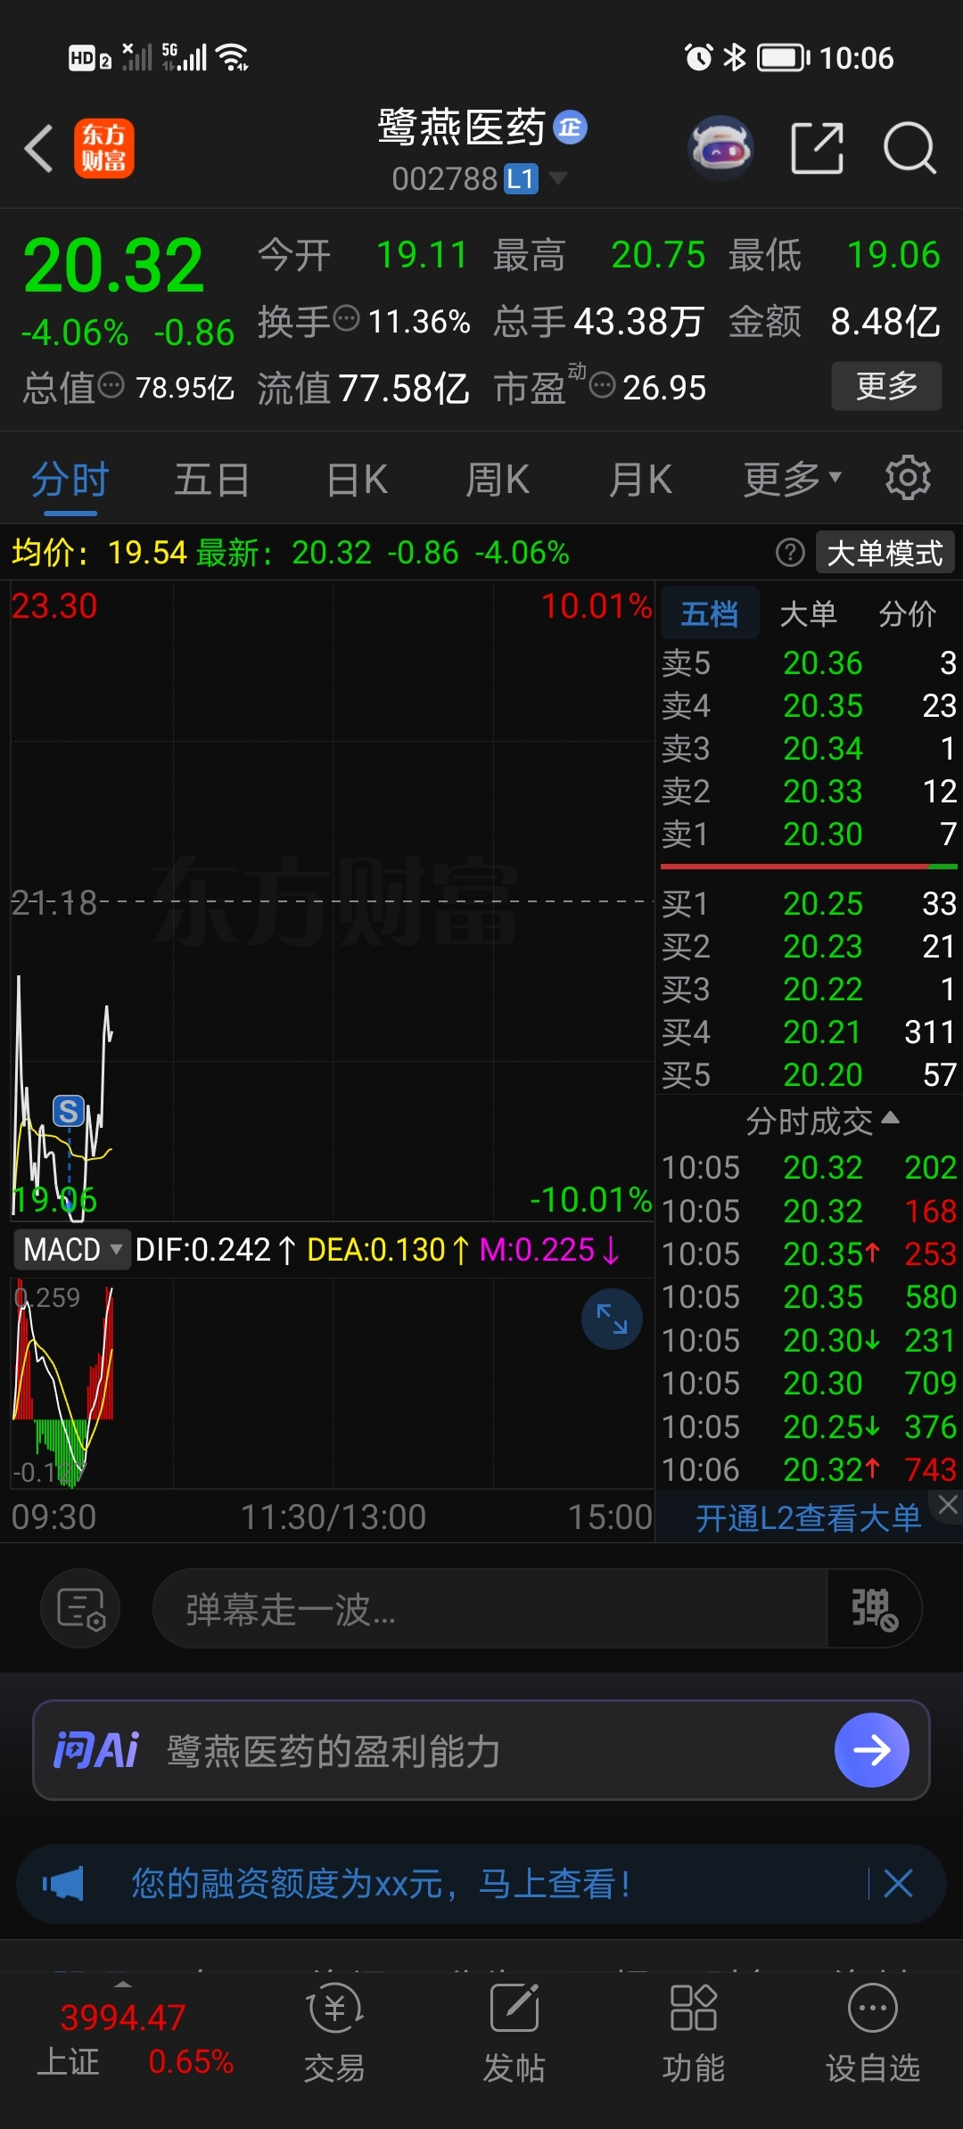The height and width of the screenshot is (2129, 963).
Task: Open chart settings gear icon
Action: 908,478
